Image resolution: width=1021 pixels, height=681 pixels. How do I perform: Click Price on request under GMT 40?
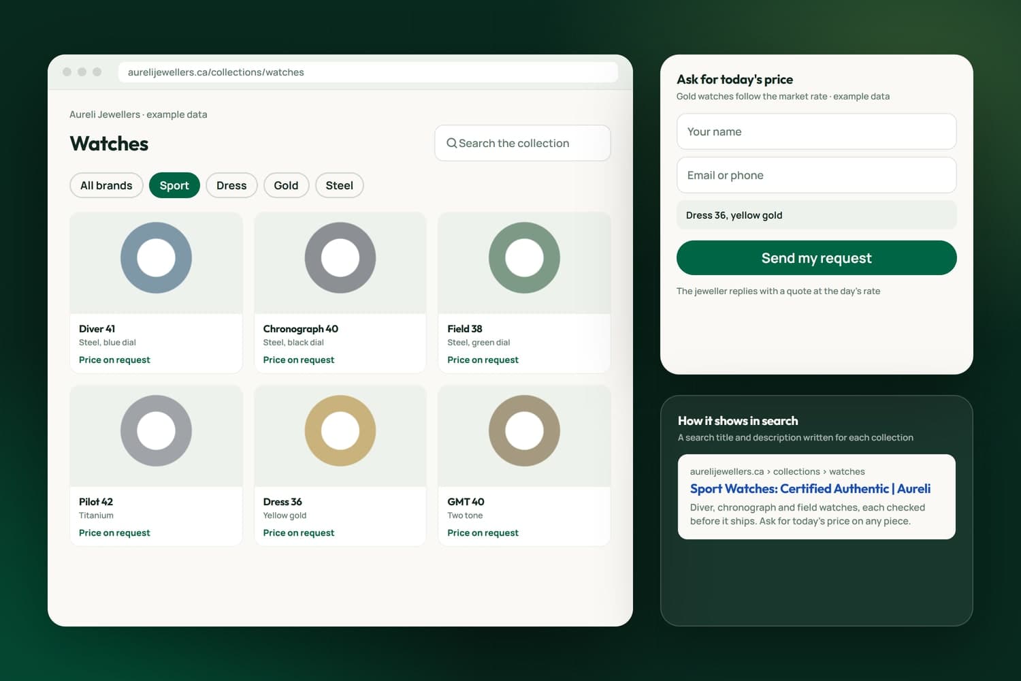tap(483, 533)
